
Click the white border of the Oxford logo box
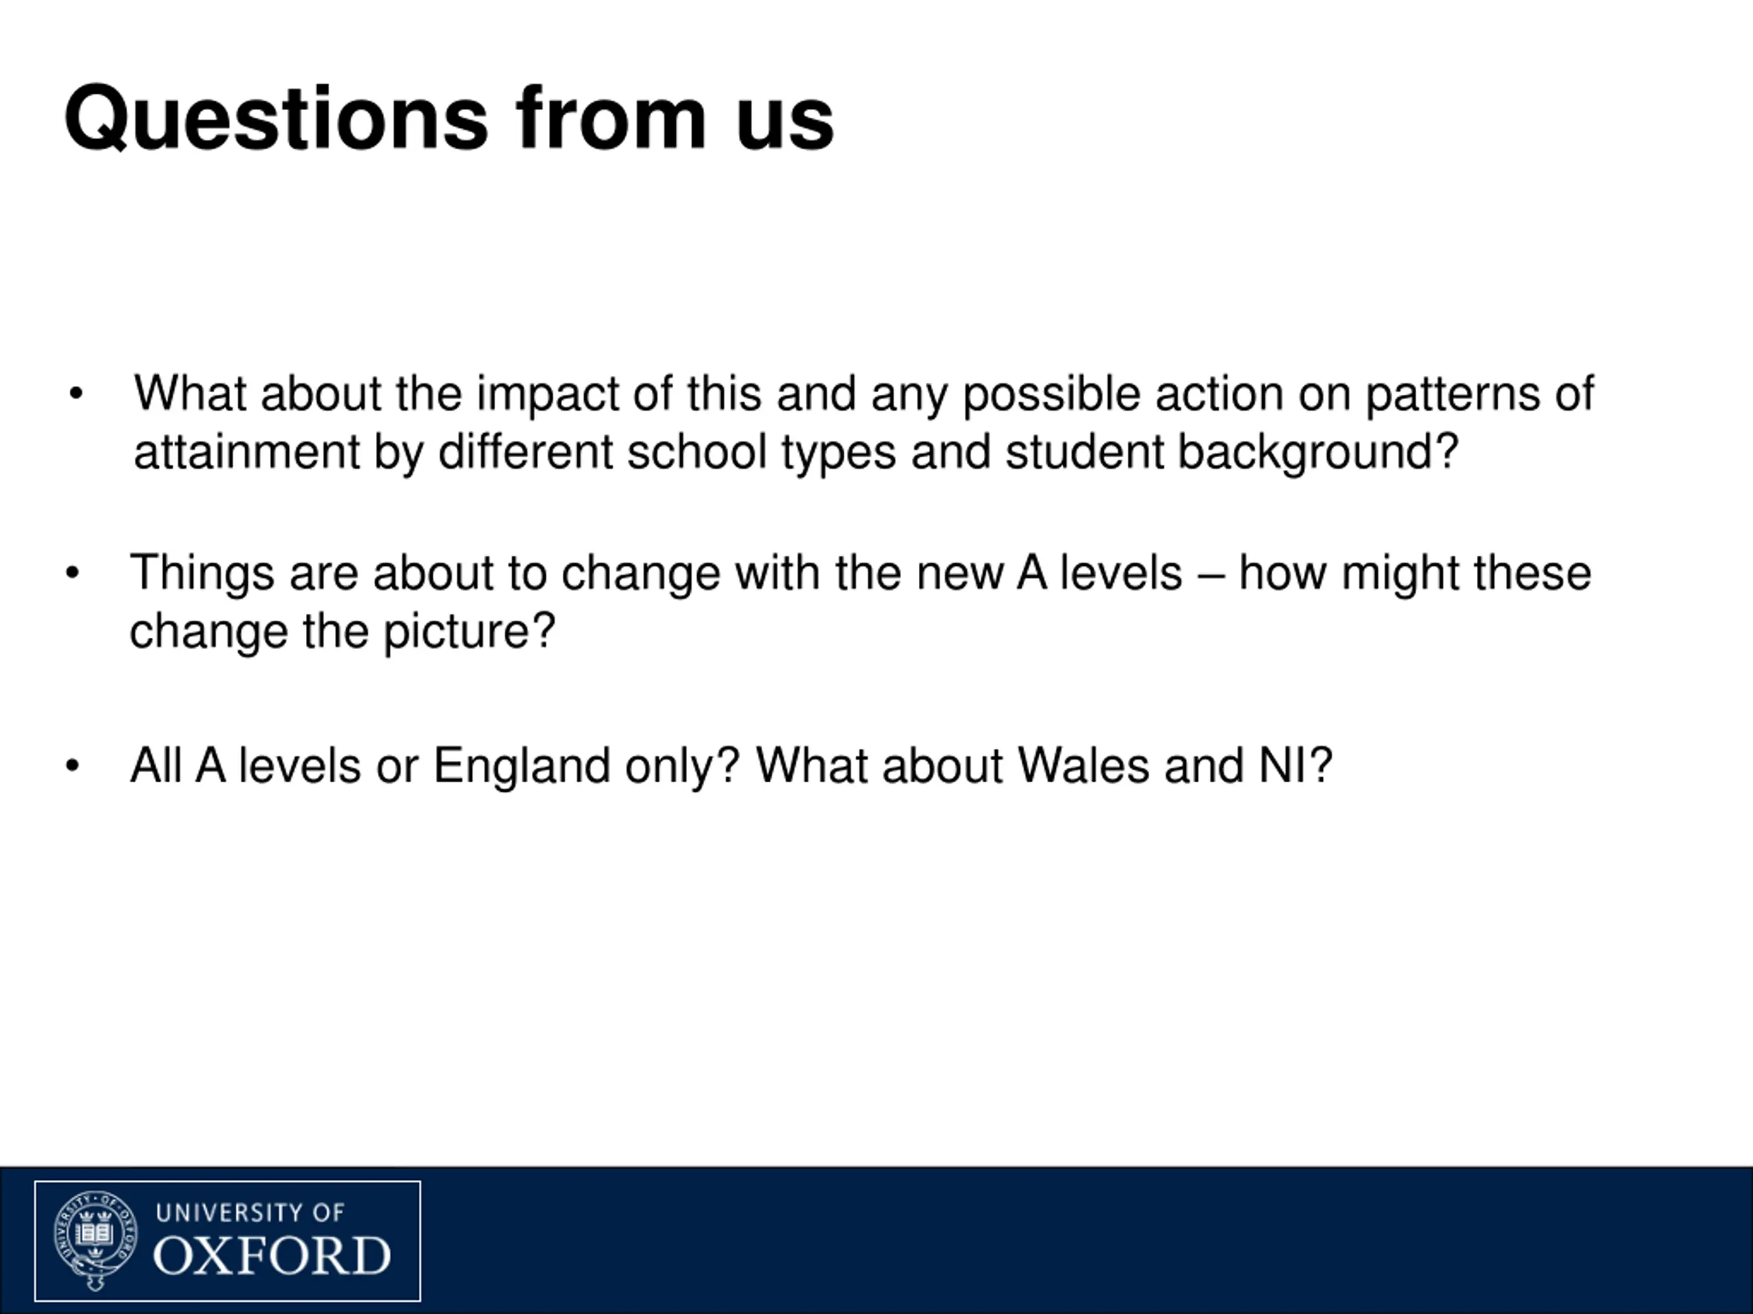point(227,1182)
